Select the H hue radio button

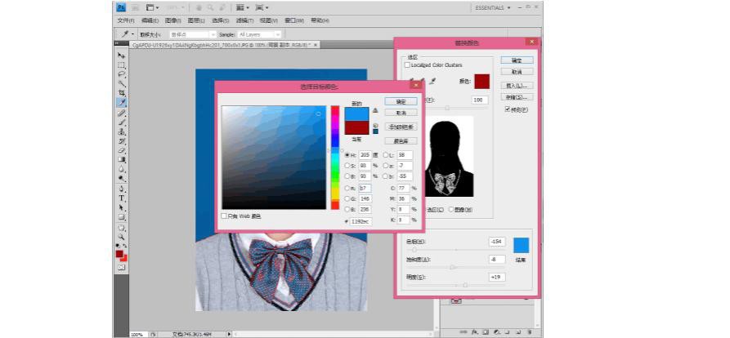(x=347, y=155)
